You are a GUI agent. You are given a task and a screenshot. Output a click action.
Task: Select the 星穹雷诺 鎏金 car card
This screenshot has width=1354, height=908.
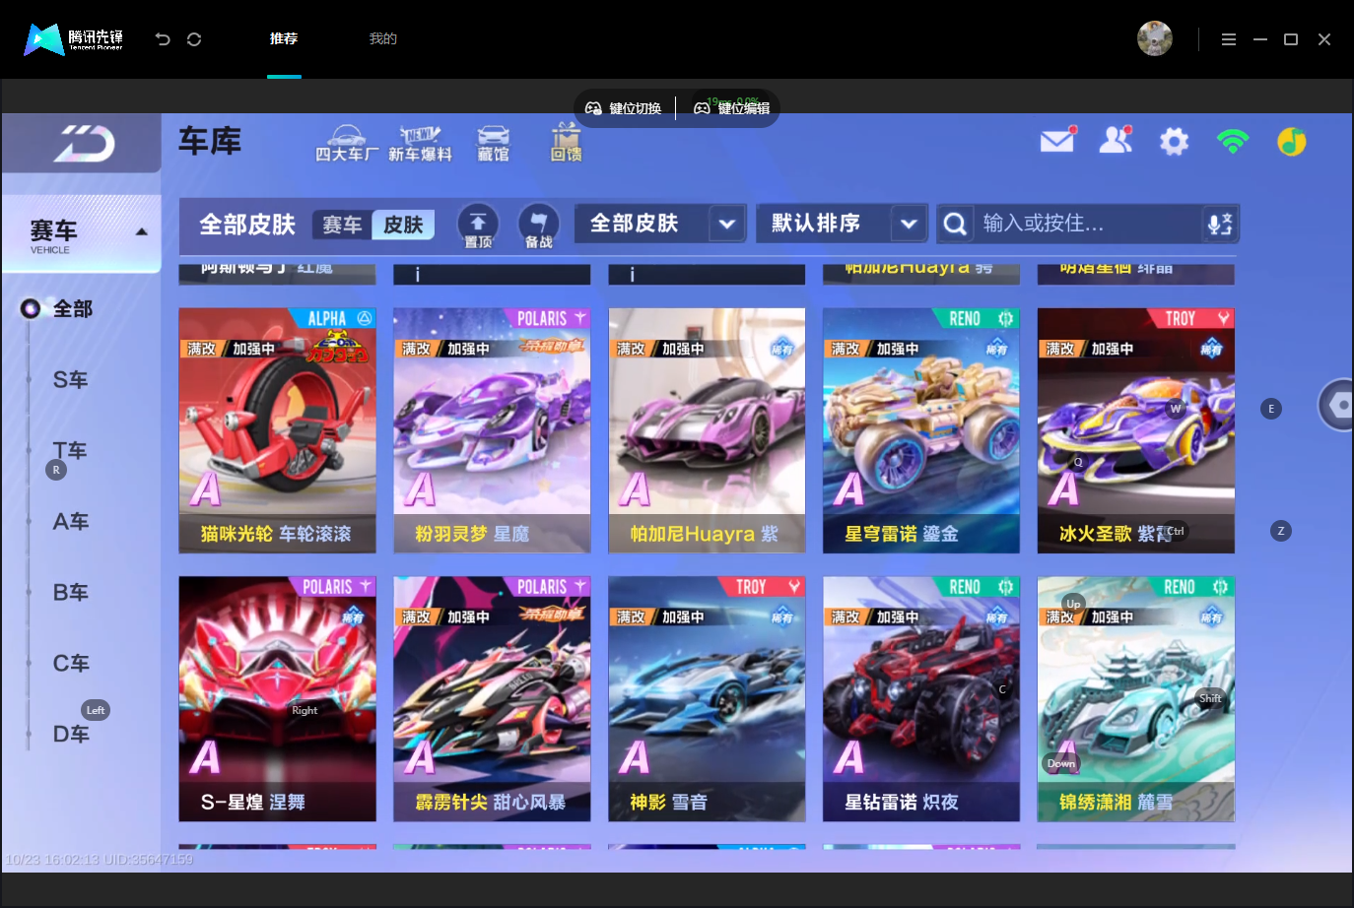[921, 430]
